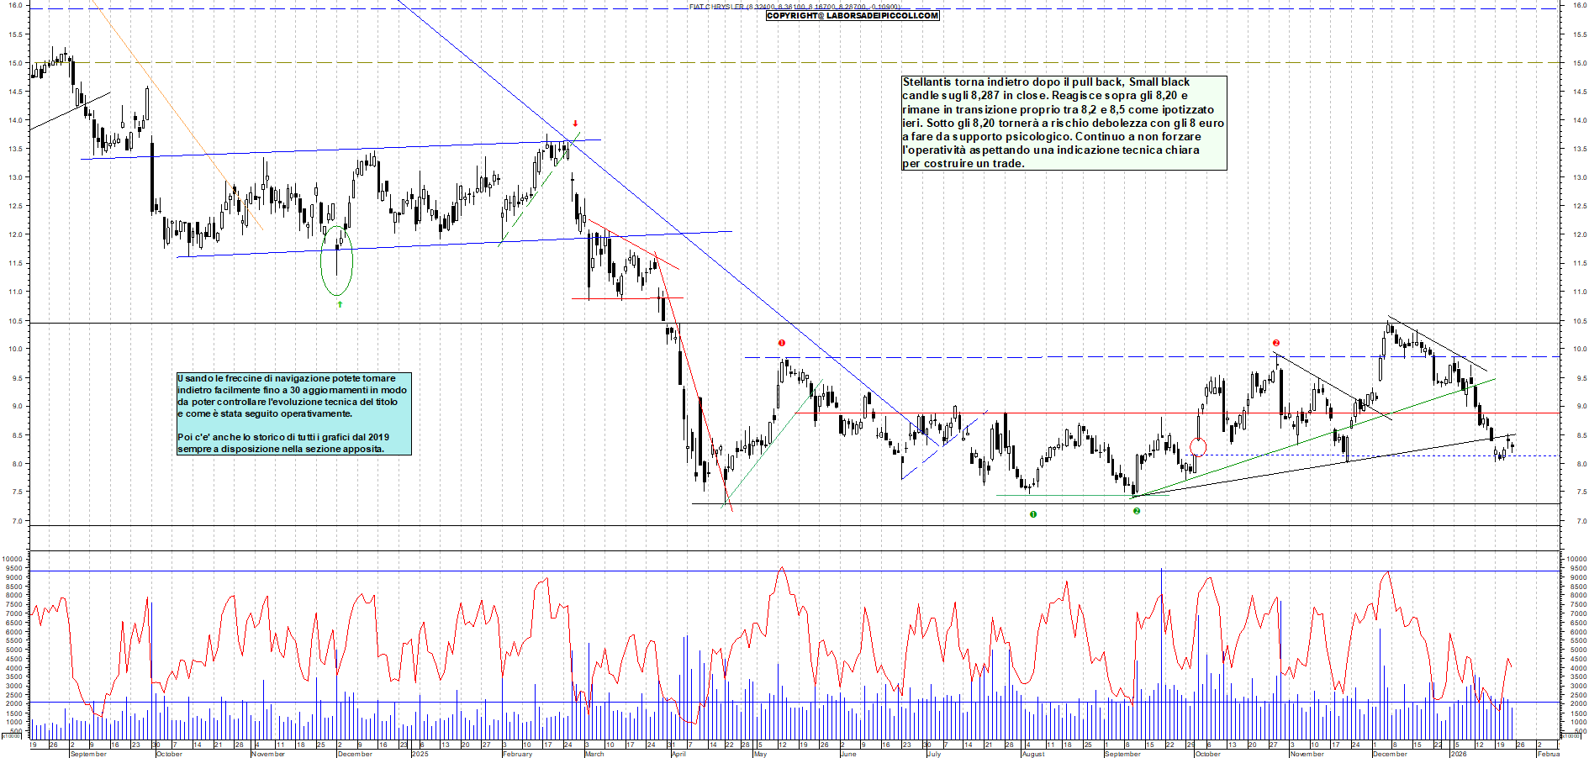This screenshot has width=1589, height=758.
Task: Click the small green up arrow below ellipse
Action: (340, 304)
